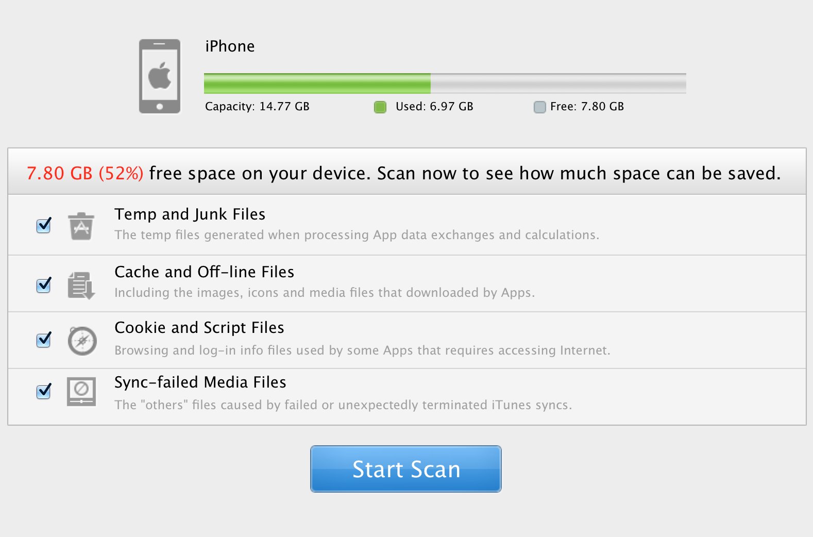Image resolution: width=813 pixels, height=537 pixels.
Task: Click the Temp and Junk trash icon
Action: coord(81,226)
